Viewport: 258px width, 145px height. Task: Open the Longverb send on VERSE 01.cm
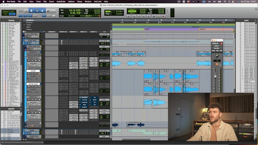coord(84,63)
